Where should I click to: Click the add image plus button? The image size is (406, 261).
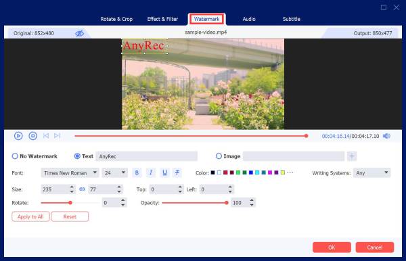click(x=352, y=156)
